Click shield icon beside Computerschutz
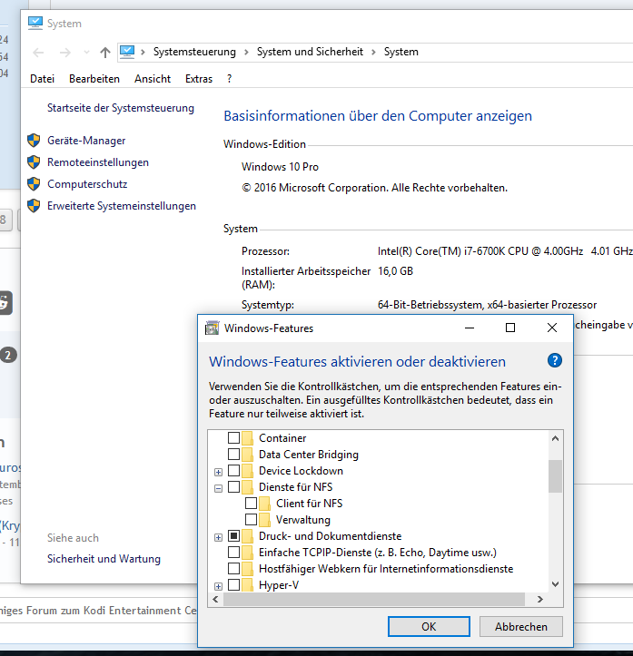This screenshot has width=633, height=656. tap(34, 183)
